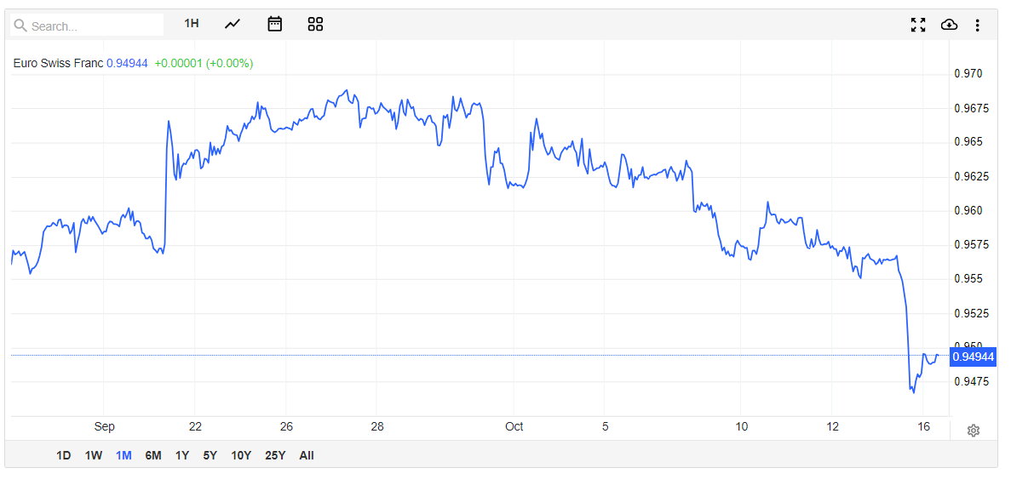Viewport: 1011px width, 485px height.
Task: Switch to 6M time range
Action: 153,455
